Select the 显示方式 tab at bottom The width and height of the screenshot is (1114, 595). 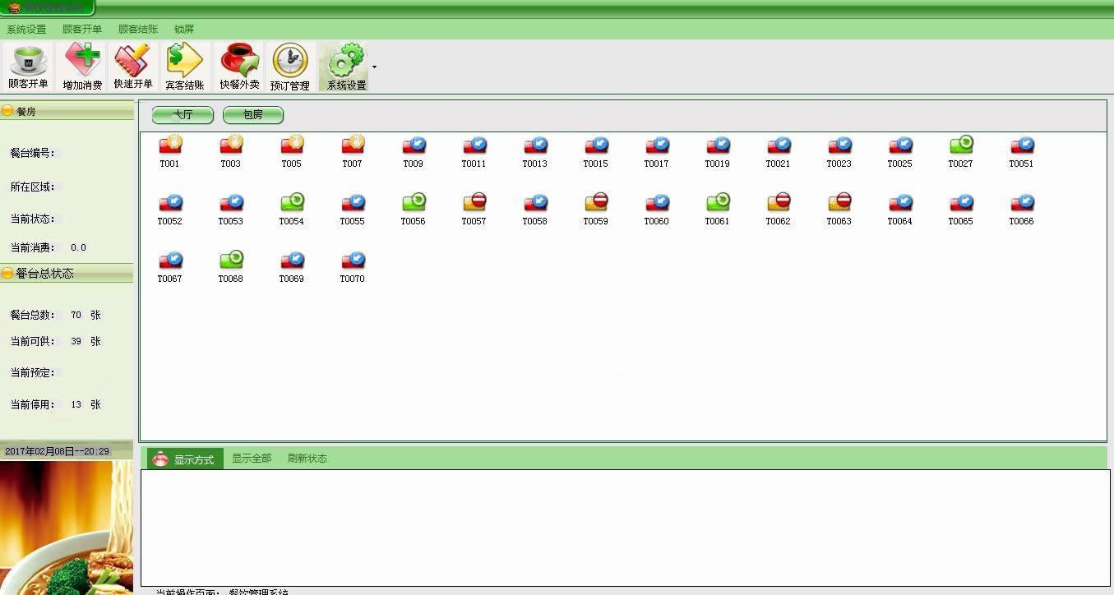(x=185, y=459)
